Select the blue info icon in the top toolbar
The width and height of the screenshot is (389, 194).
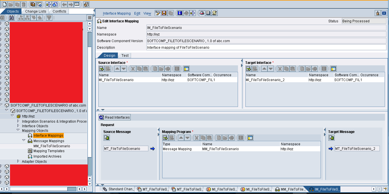(180, 13)
